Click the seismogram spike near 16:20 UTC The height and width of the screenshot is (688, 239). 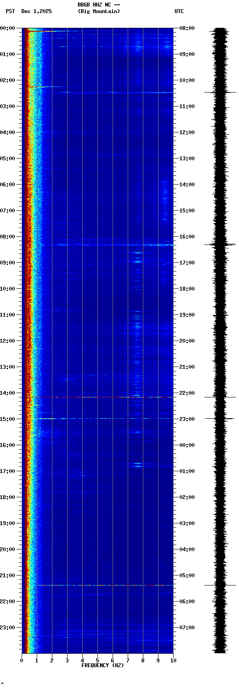(x=220, y=245)
